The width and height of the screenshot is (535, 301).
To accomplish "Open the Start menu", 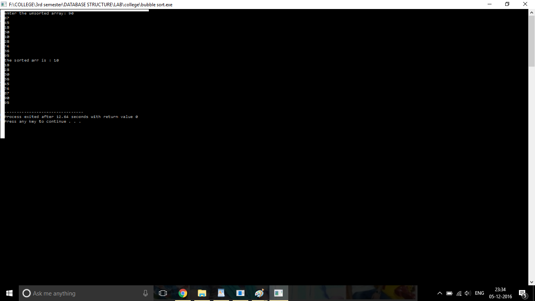I will click(8, 293).
